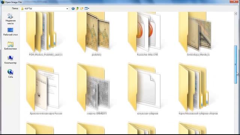Click the Russischer Atlas 1745 name label
This screenshot has width=240, height=135.
tap(147, 54)
